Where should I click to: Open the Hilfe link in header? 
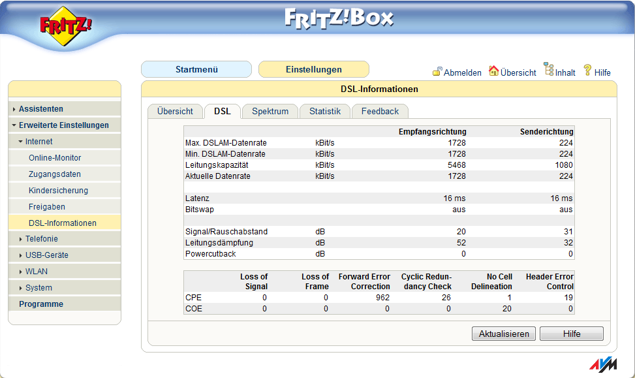tap(602, 72)
